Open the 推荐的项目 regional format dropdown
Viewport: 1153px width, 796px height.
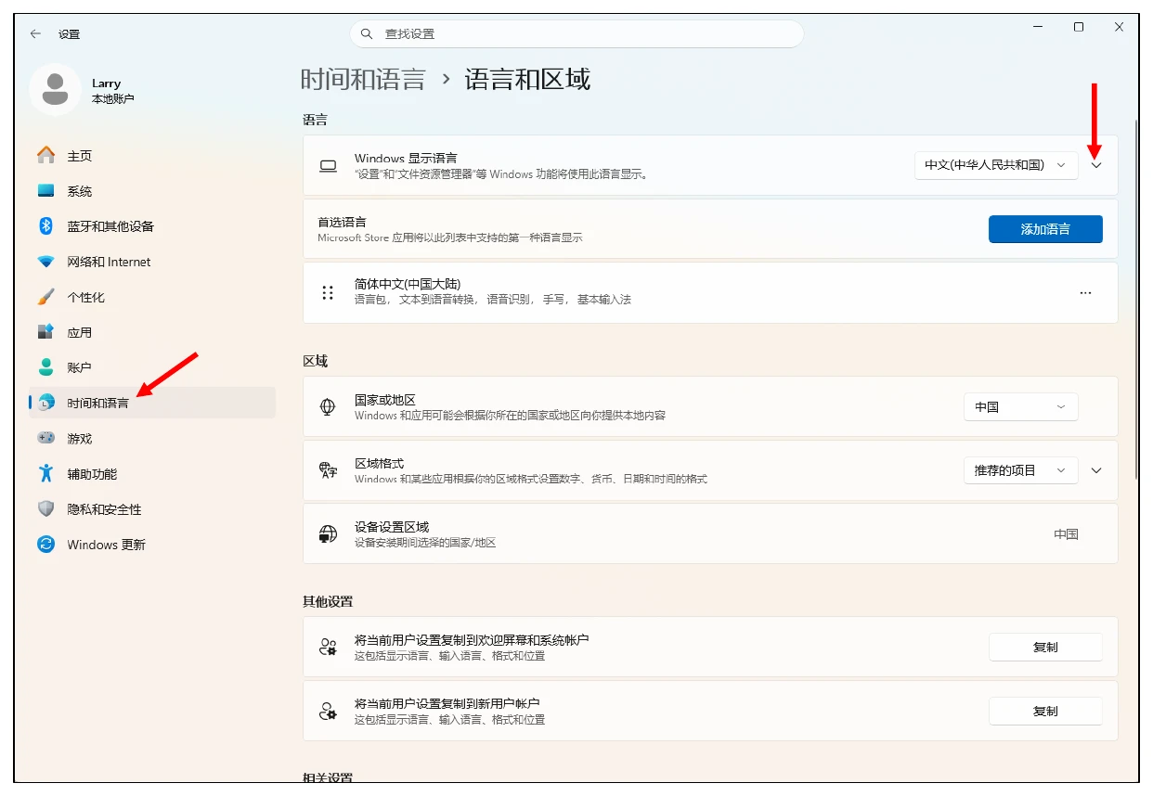point(1021,470)
